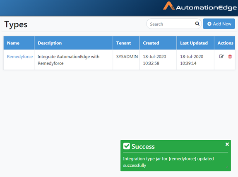Click the Types page heading
The width and height of the screenshot is (238, 177).
(x=16, y=24)
